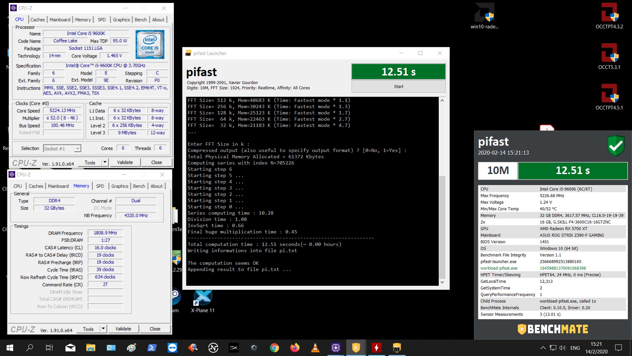This screenshot has width=632, height=356.
Task: Click the top CPU-Z window title icon
Action: pos(13,8)
